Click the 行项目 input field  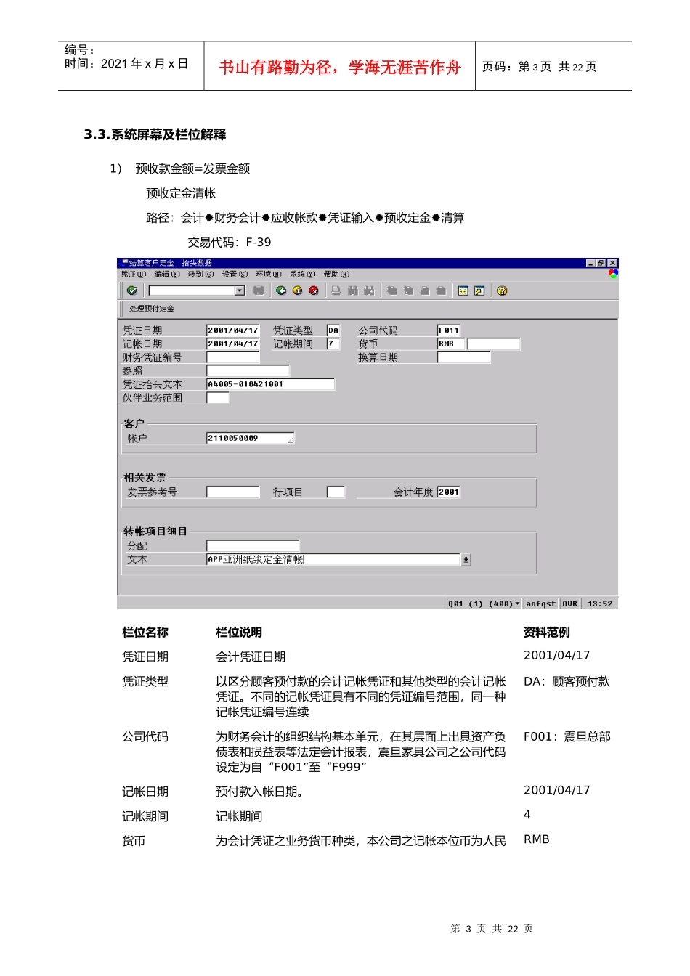336,492
